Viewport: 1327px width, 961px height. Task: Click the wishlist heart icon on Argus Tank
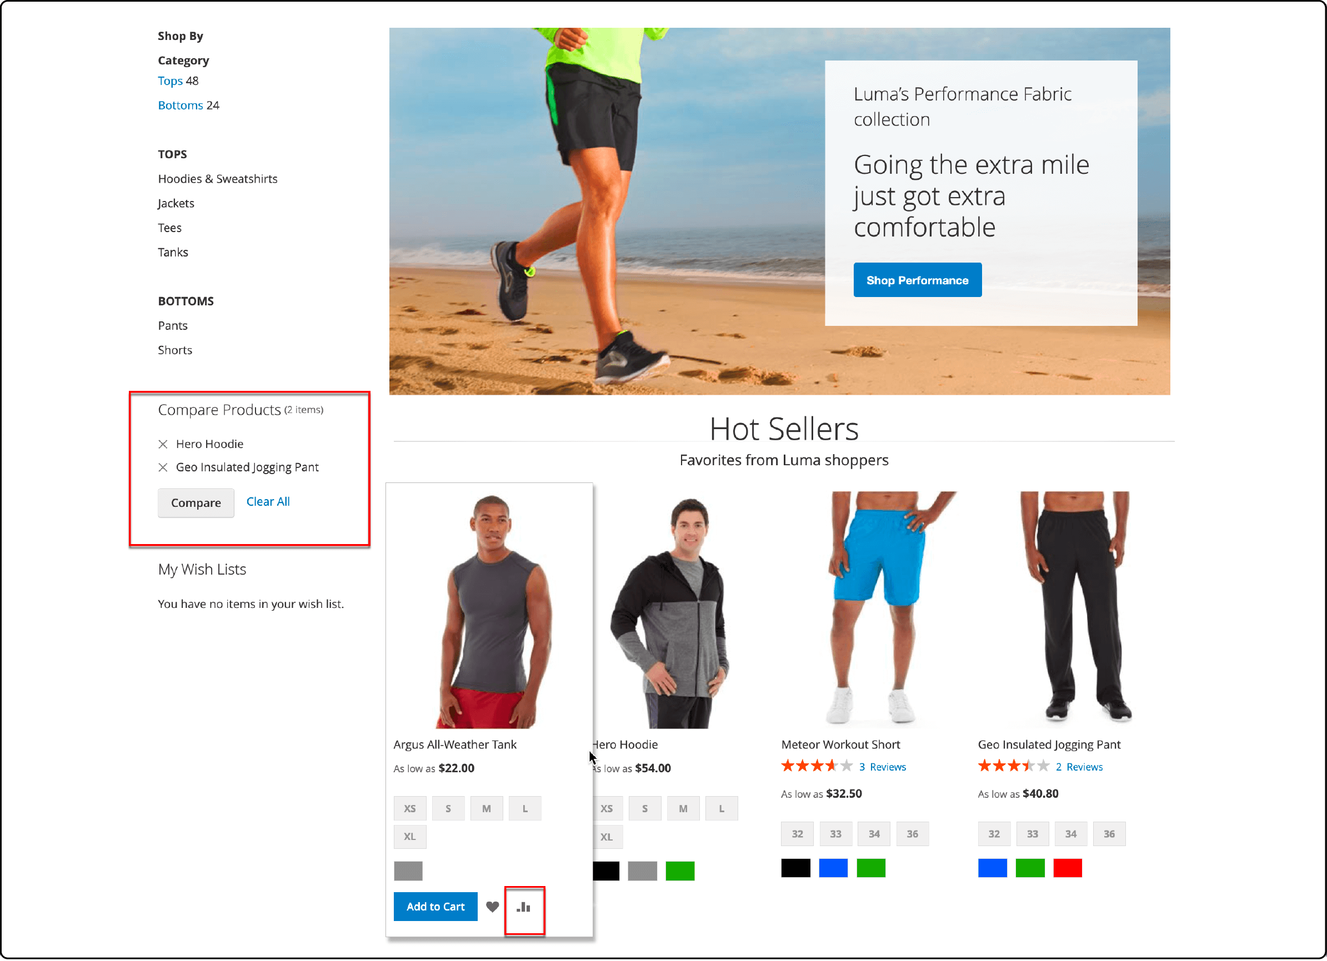click(493, 908)
